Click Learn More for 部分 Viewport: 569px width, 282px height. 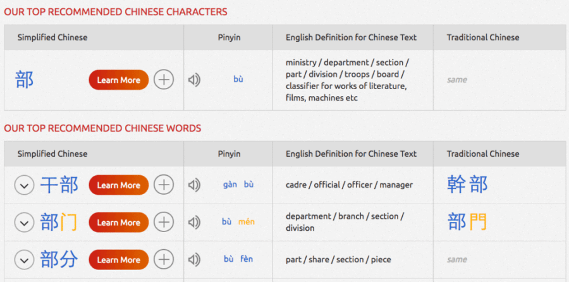tap(118, 259)
